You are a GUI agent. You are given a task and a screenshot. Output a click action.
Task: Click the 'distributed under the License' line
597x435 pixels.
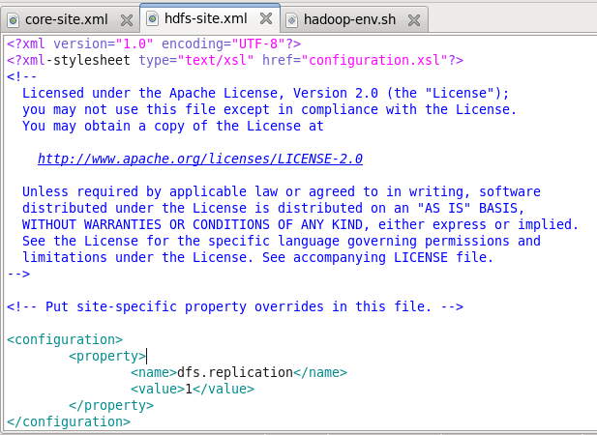(x=274, y=208)
